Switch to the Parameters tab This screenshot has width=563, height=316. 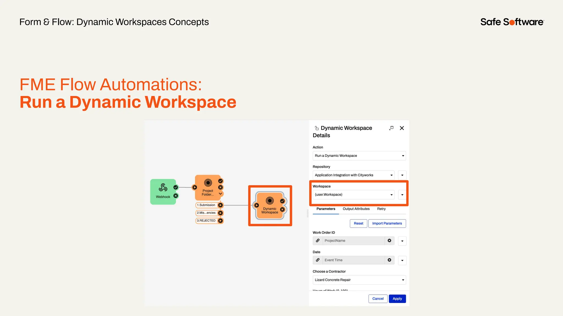point(326,209)
